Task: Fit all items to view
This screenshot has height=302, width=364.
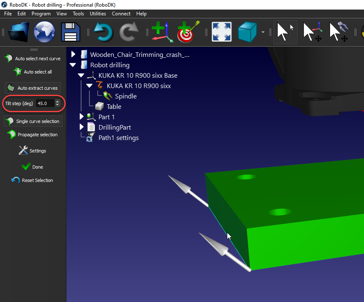Action: point(221,32)
